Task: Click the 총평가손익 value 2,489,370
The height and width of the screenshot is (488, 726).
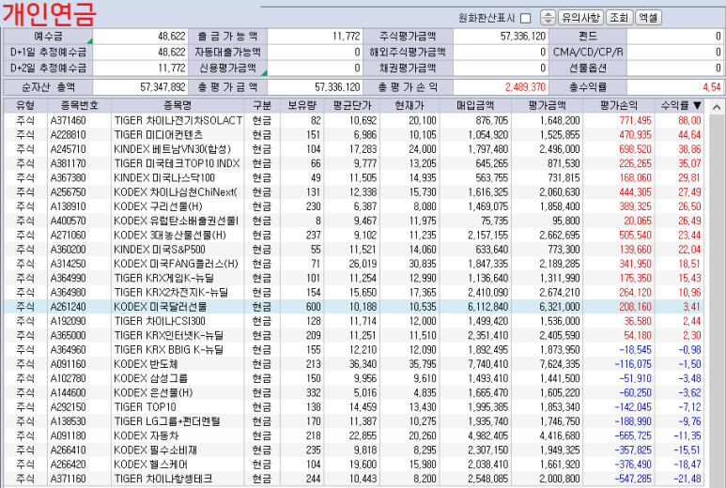Action: point(526,87)
